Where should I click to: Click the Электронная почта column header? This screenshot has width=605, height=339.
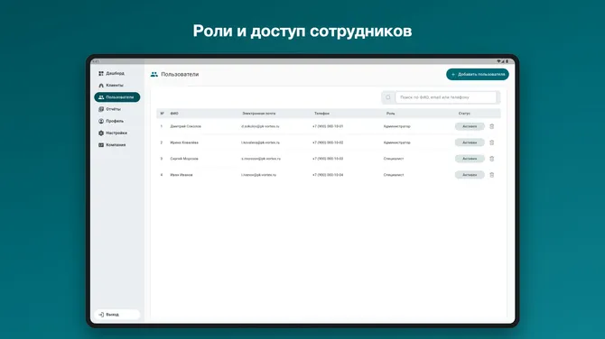point(259,114)
